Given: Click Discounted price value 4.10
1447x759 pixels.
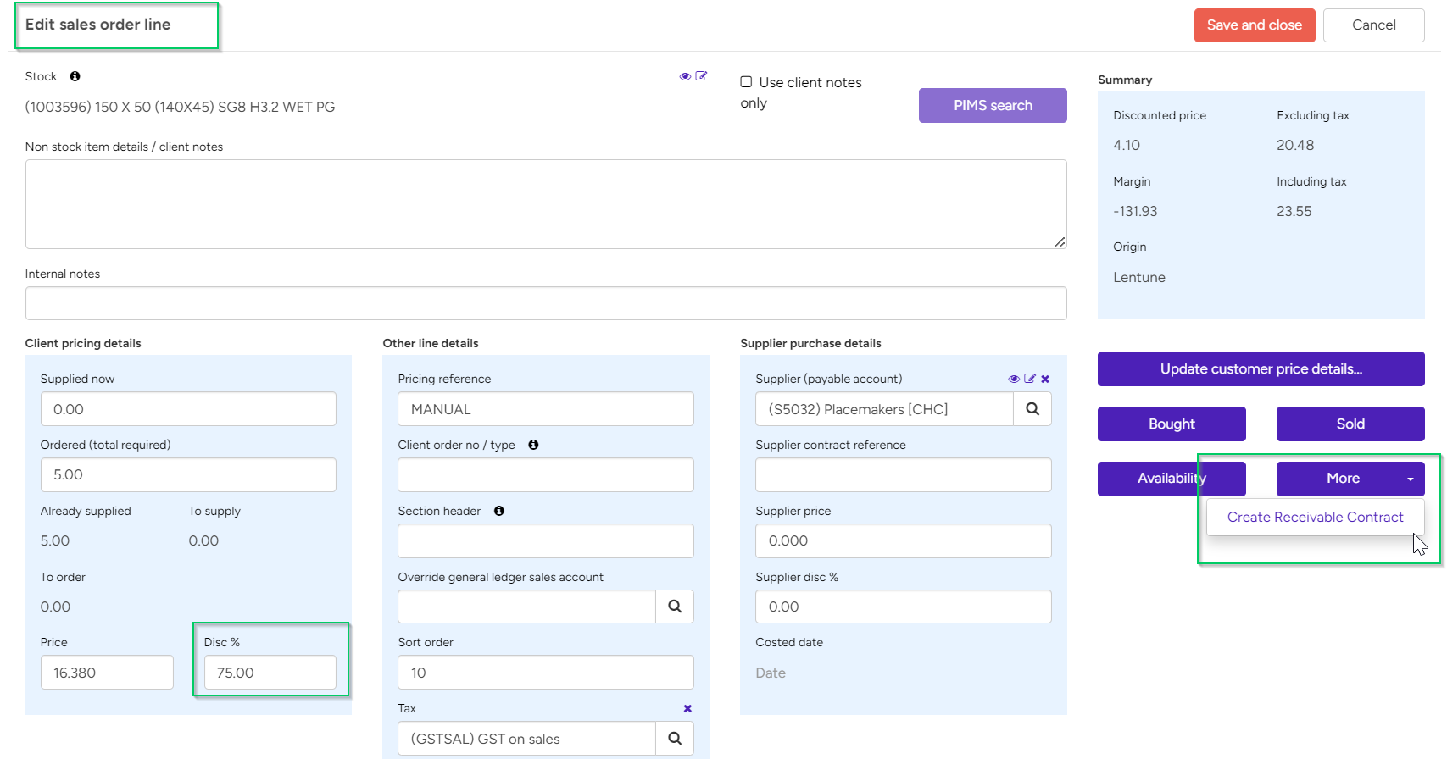Looking at the screenshot, I should point(1127,145).
